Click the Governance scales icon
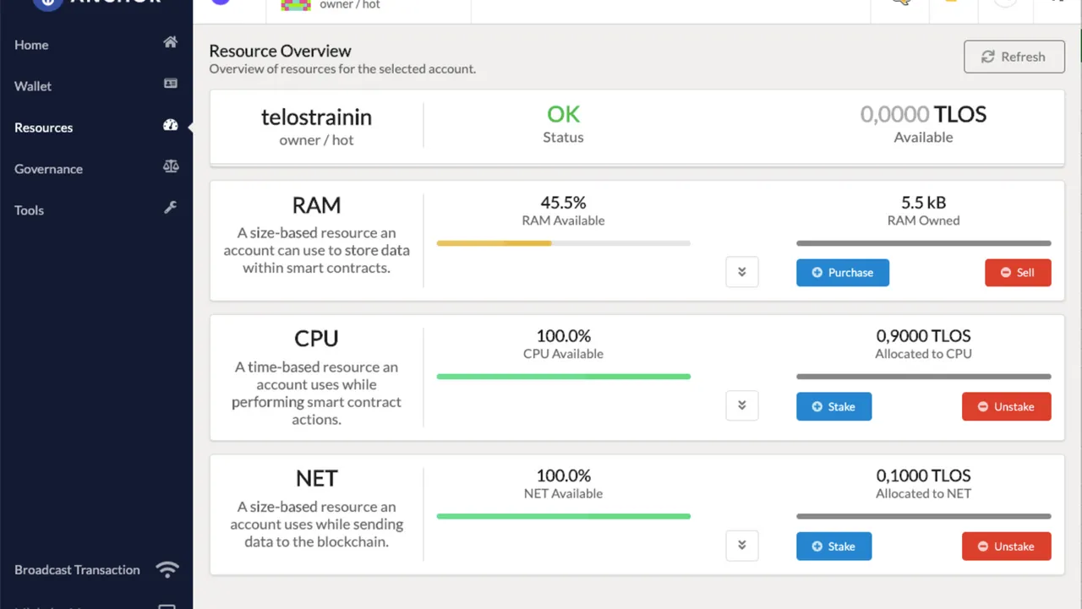1082x609 pixels. pos(171,166)
